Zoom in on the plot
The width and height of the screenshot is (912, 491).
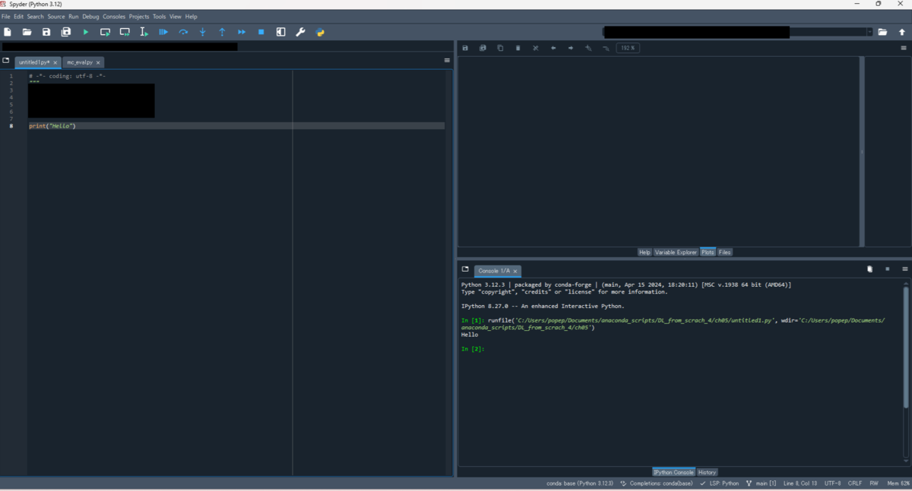[588, 48]
